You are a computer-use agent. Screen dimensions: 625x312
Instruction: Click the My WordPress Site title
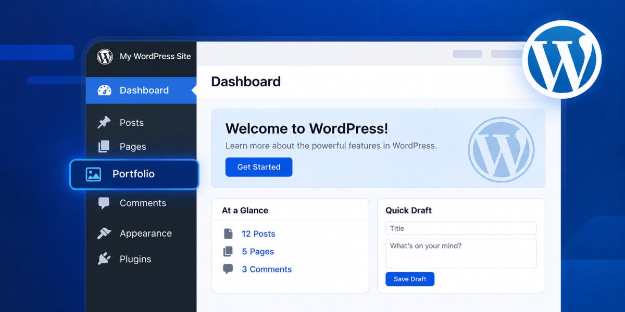click(x=155, y=56)
